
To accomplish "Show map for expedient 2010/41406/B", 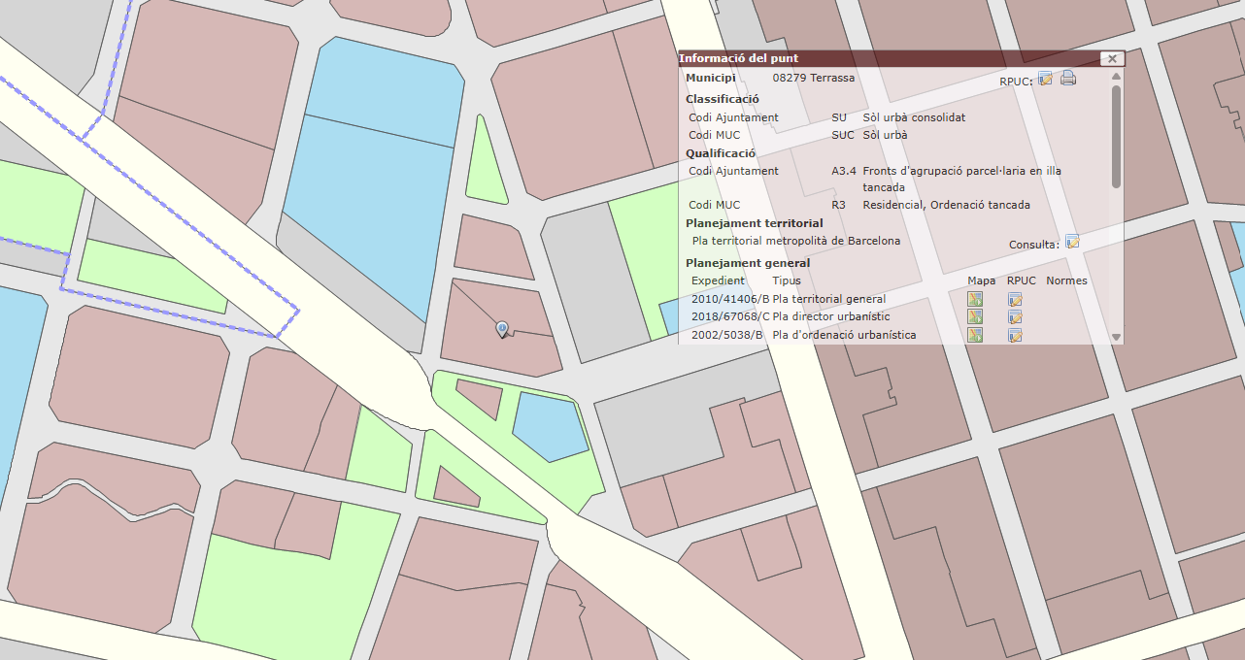I will (x=975, y=299).
